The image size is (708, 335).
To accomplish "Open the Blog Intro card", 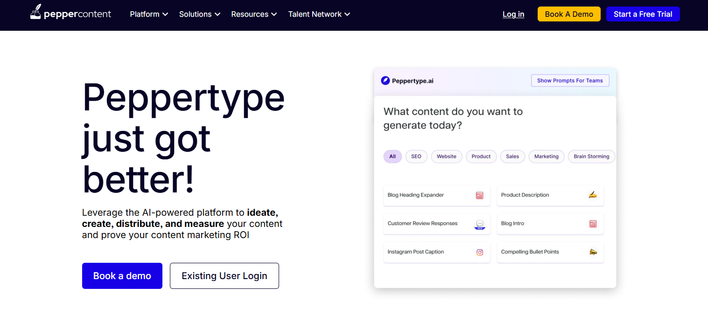I will 550,224.
